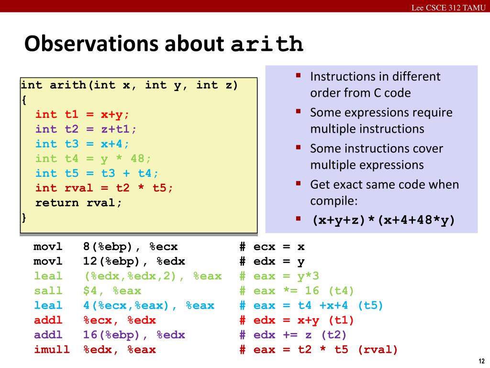Click the "return rval;" statement
Screen dimensions: 490x368
tap(78, 203)
